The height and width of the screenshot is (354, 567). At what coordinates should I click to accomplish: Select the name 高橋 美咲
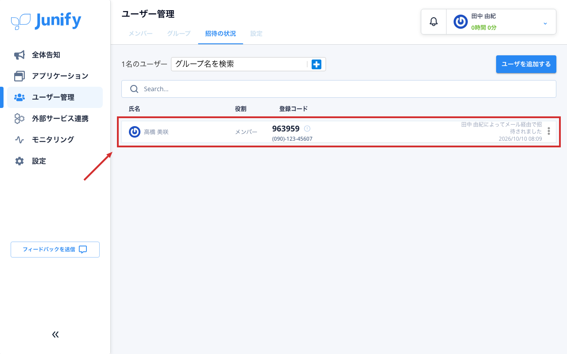point(156,132)
